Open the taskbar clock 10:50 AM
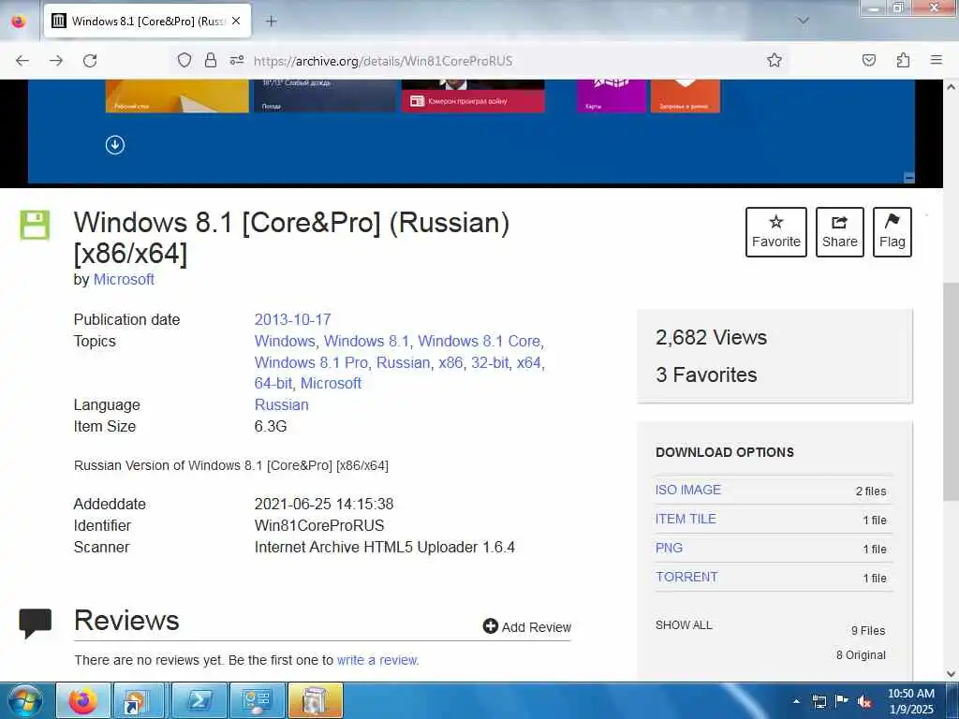 [910, 701]
